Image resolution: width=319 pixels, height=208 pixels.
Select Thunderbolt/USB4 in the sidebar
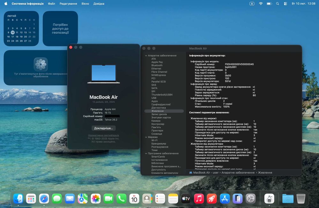[x=162, y=95]
